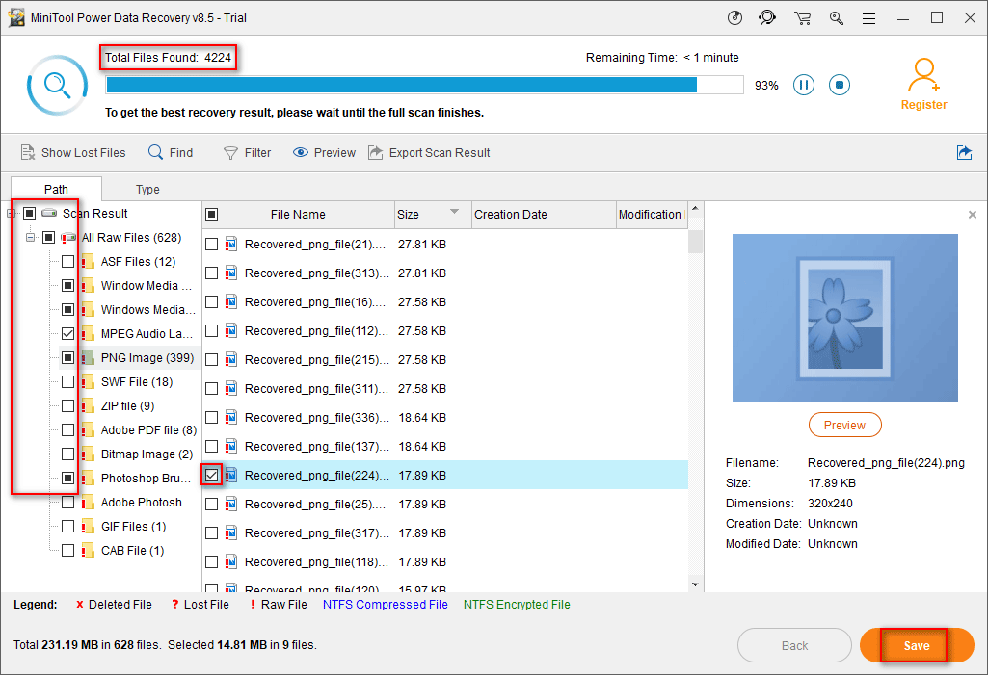Click the support headset icon
988x675 pixels.
[767, 17]
